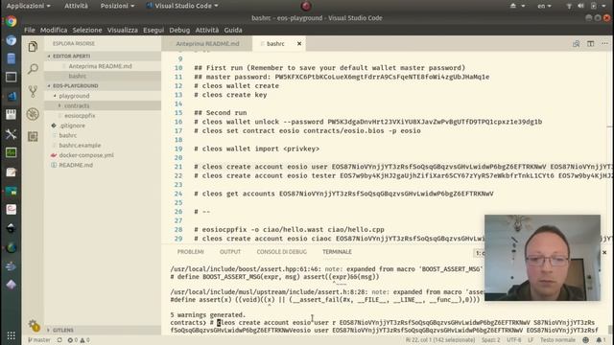
Task: Show applications grid in the dock
Action: point(11,335)
